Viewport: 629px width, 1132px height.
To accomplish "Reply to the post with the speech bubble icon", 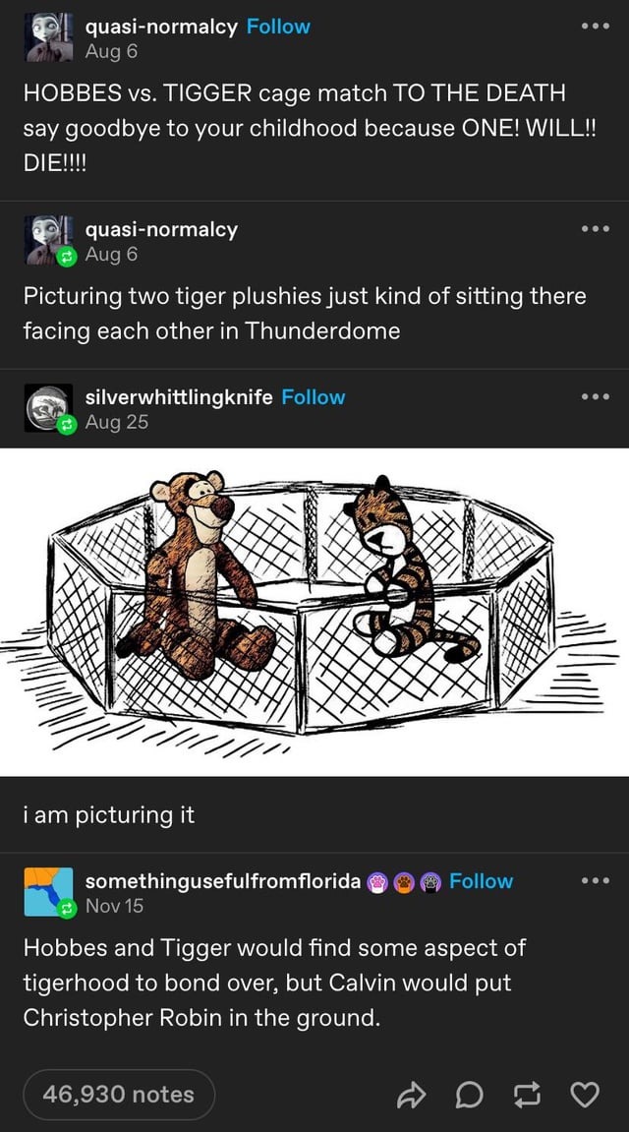I will [470, 1095].
